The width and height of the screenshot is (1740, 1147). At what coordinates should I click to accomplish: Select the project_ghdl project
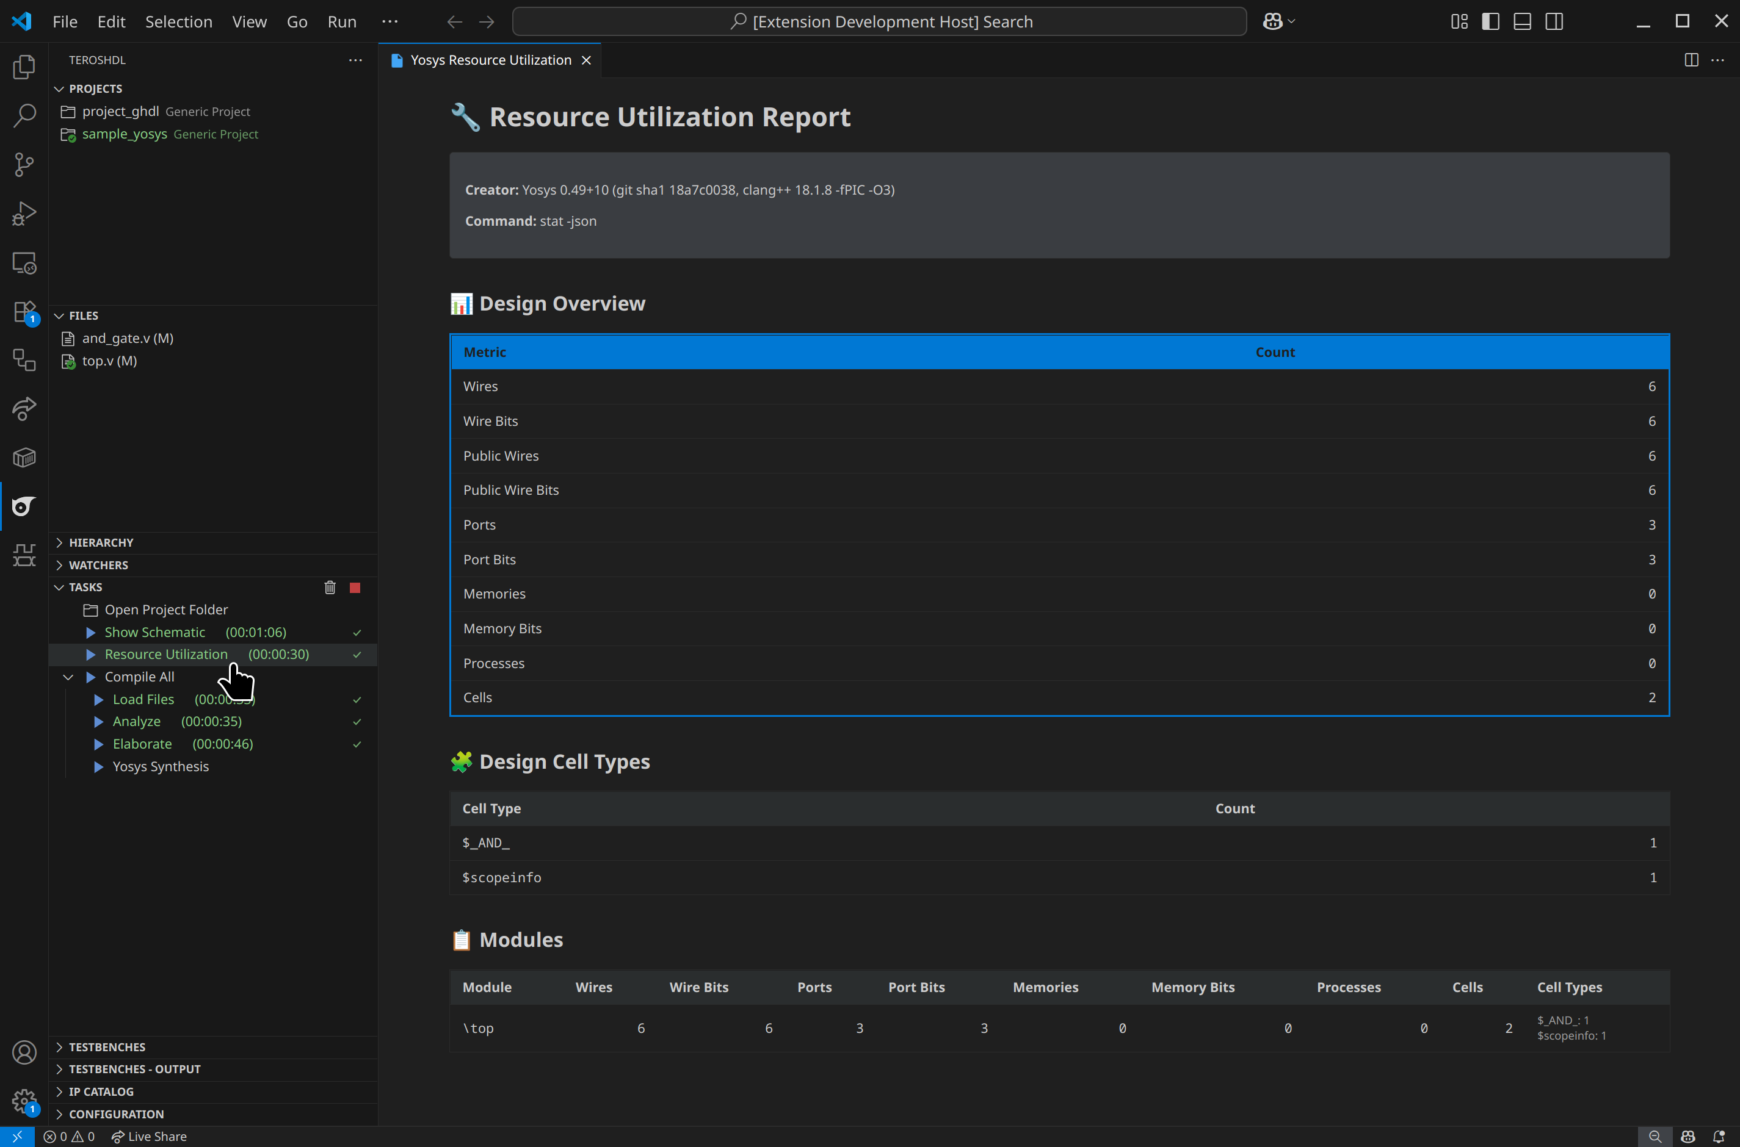[x=213, y=111]
